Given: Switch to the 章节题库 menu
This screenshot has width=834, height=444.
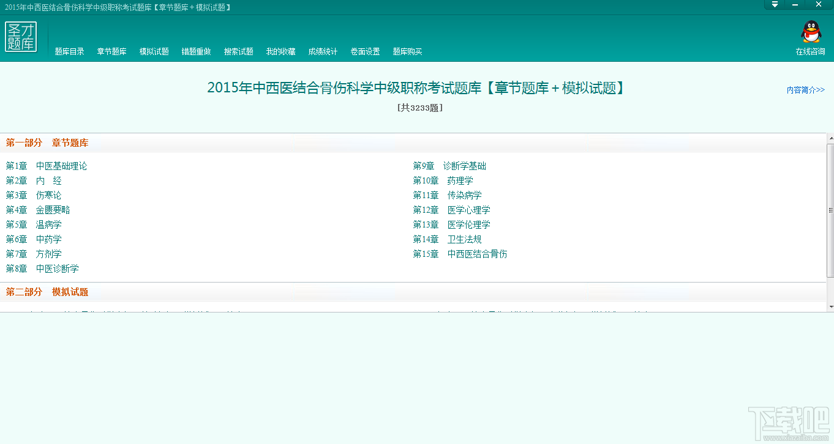Looking at the screenshot, I should (x=112, y=52).
